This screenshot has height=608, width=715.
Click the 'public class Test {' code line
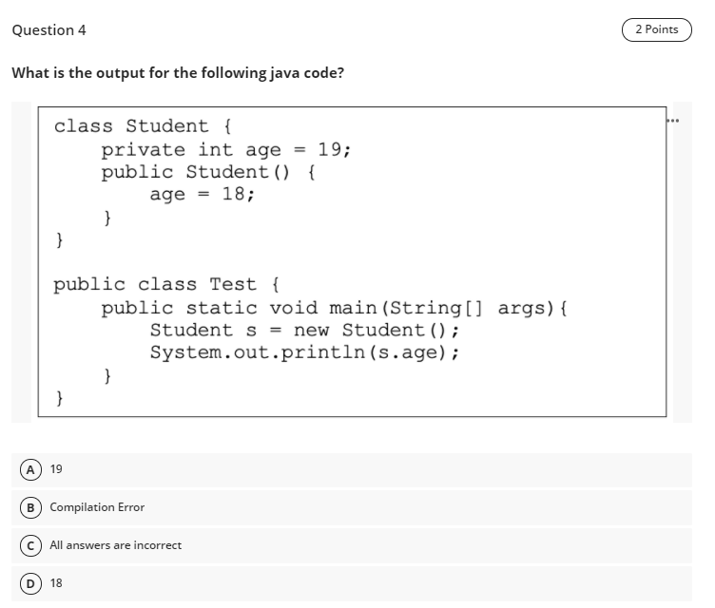click(x=166, y=284)
